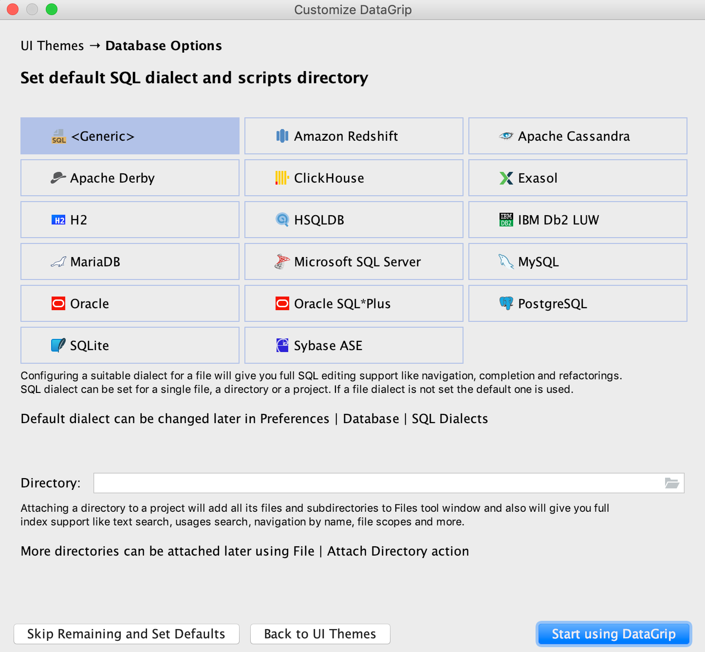Click the Apache Cassandra eye icon

click(506, 136)
